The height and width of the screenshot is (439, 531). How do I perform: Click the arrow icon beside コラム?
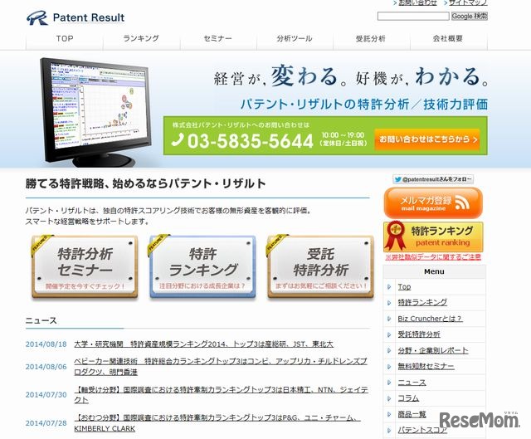(389, 398)
